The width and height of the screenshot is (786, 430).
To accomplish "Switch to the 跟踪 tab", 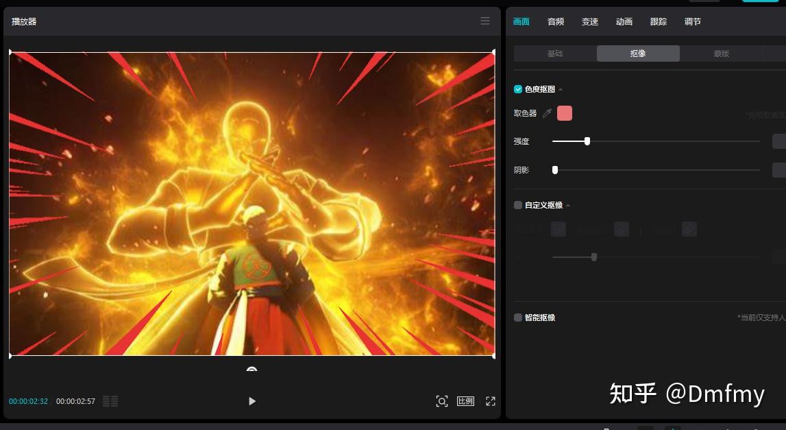I will (x=658, y=21).
